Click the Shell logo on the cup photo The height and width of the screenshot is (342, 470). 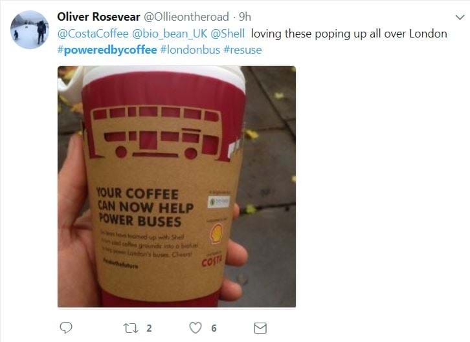(x=216, y=233)
